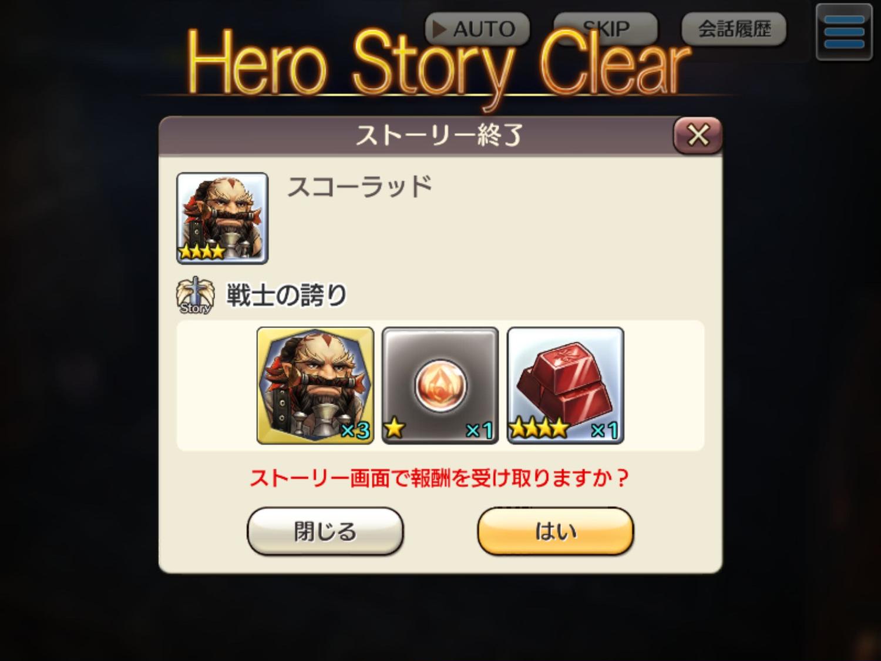Toggle AUTO play mode
Image resolution: width=881 pixels, height=661 pixels.
478,29
